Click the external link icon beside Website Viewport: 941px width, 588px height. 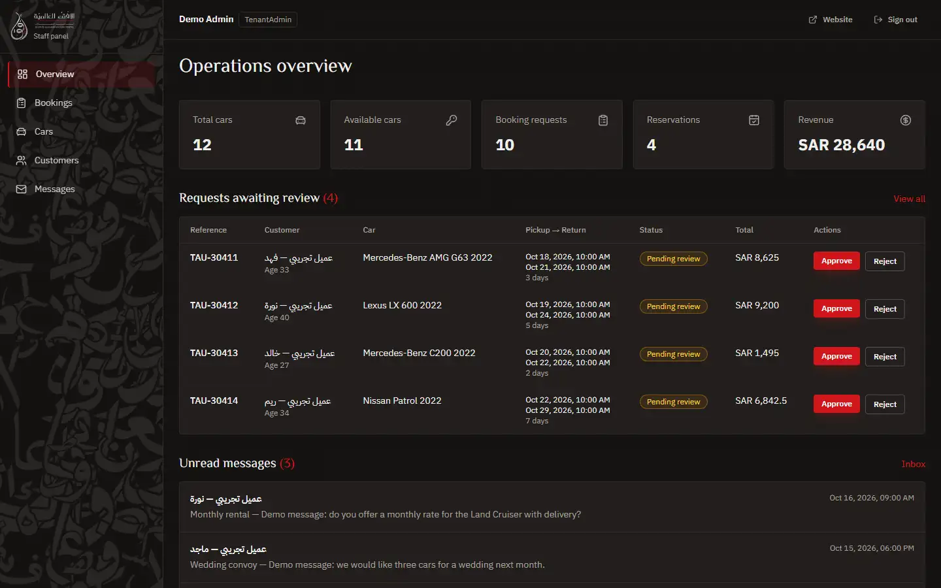click(813, 20)
